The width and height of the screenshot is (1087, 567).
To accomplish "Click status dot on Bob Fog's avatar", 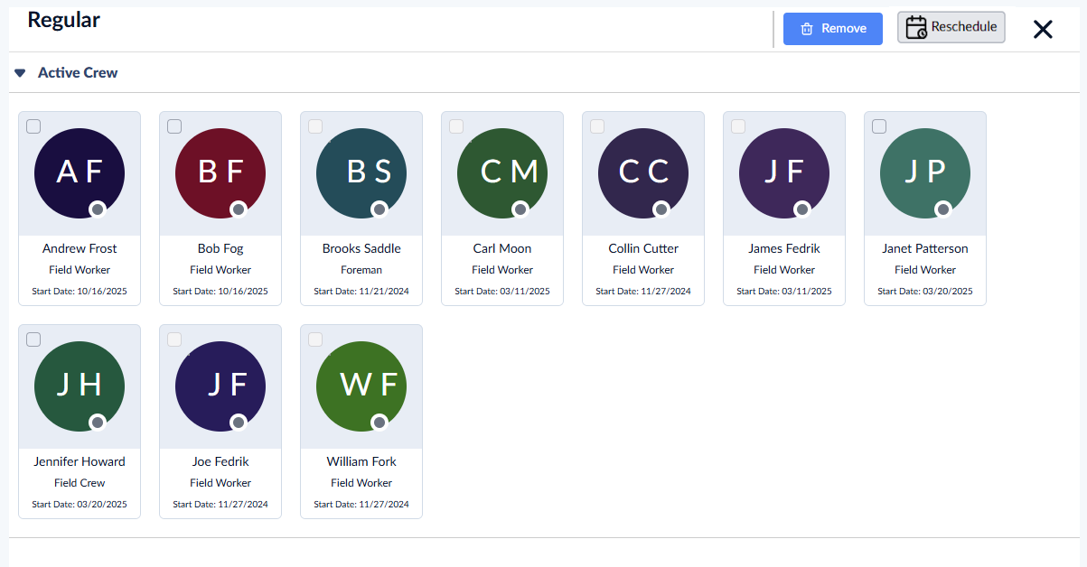I will pyautogui.click(x=239, y=209).
